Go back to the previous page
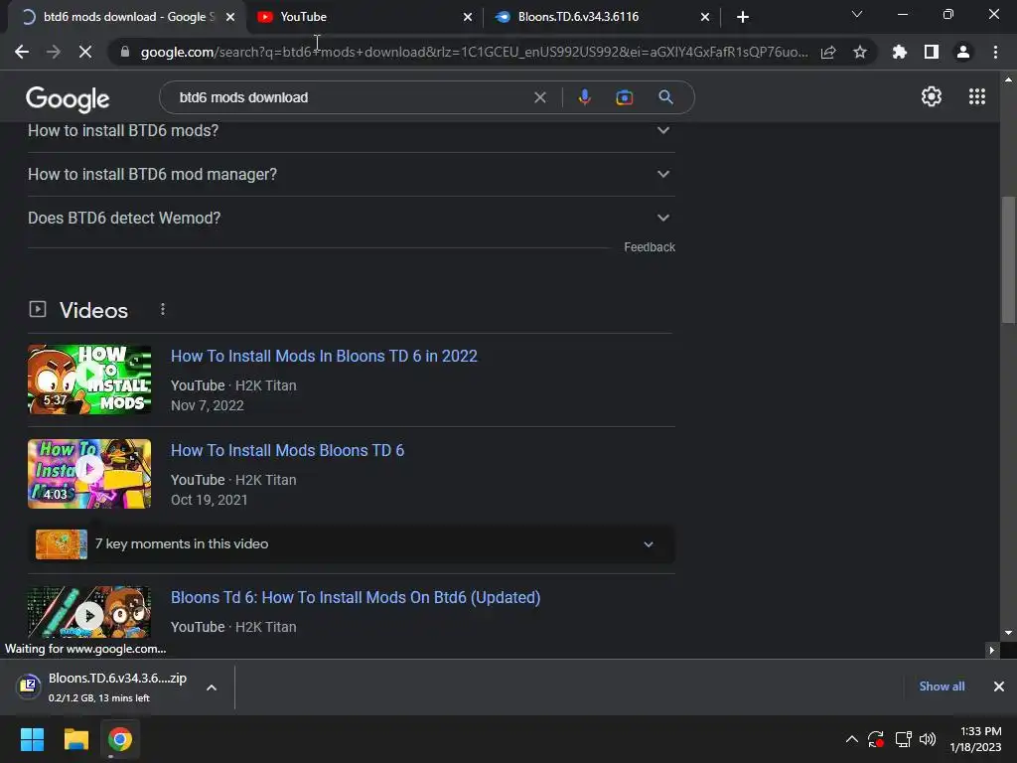Image resolution: width=1017 pixels, height=763 pixels. 22,52
